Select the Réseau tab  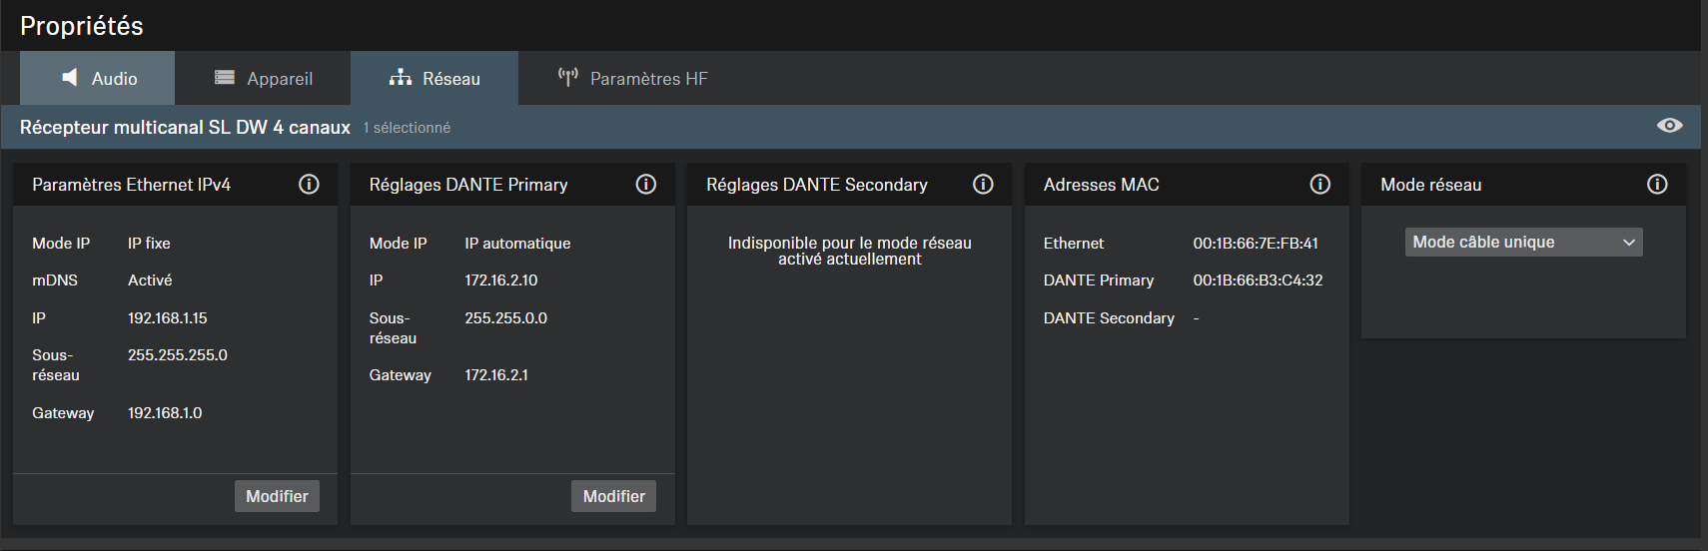click(x=434, y=78)
